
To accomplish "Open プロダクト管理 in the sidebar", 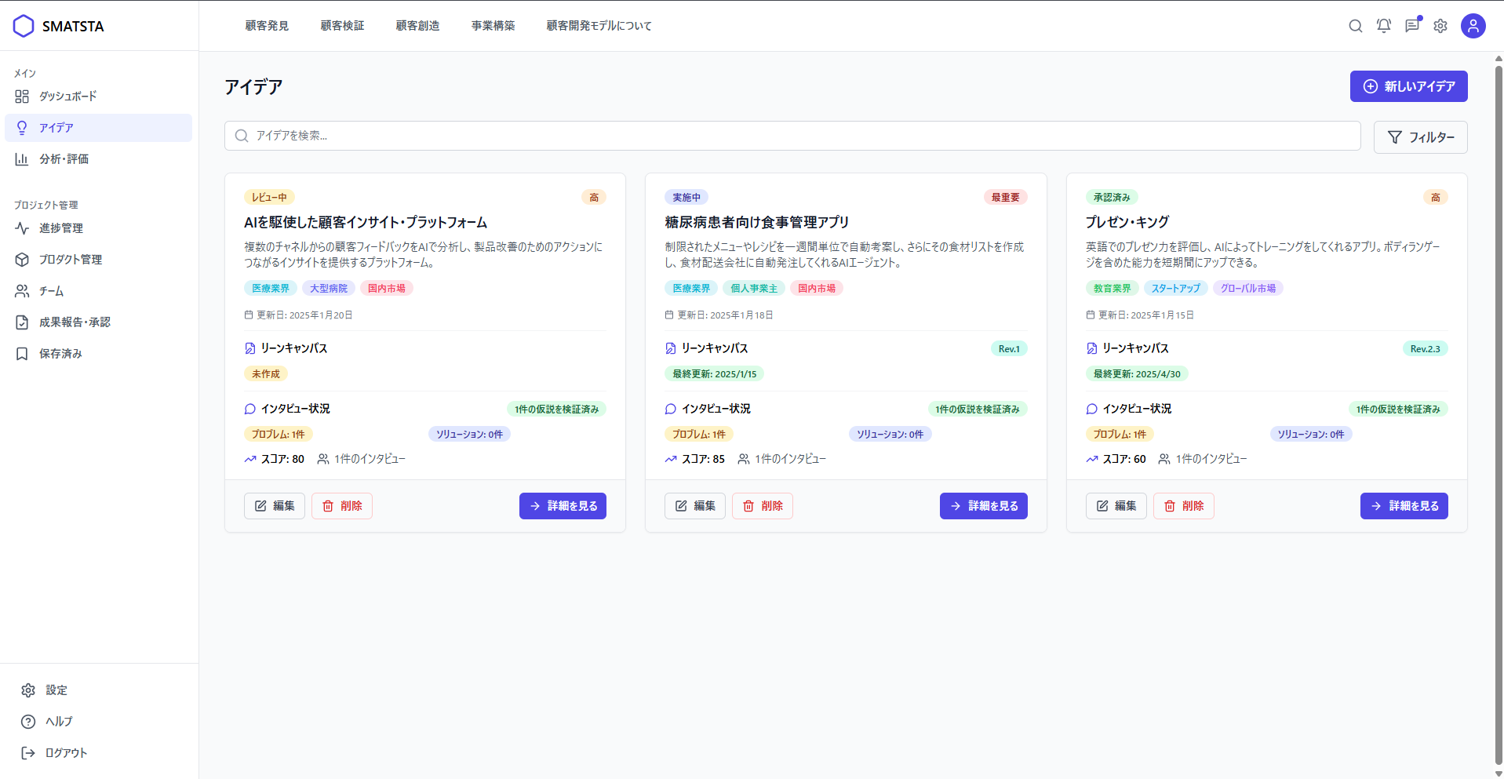I will [x=71, y=259].
